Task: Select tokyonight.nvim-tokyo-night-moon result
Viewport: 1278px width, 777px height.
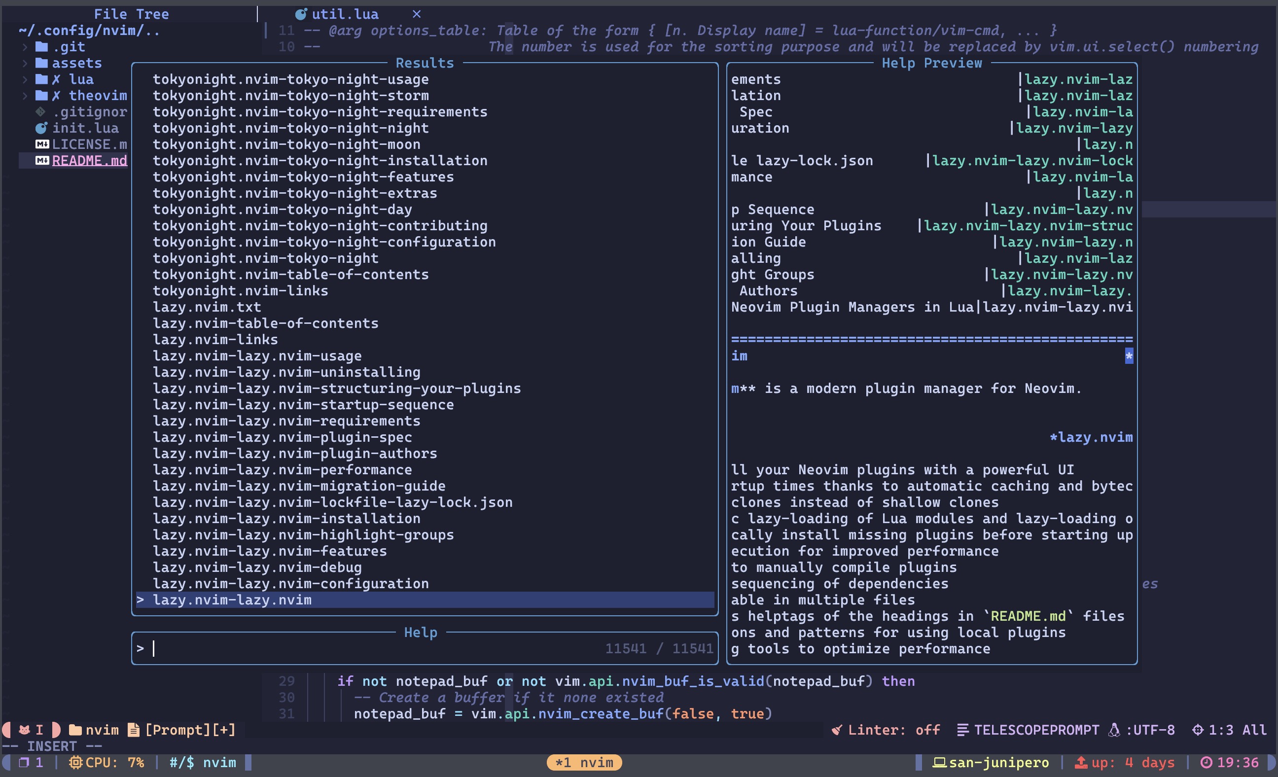Action: 286,145
